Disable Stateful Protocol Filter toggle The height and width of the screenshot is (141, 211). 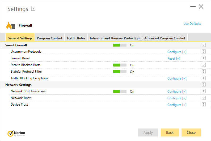(x=120, y=72)
